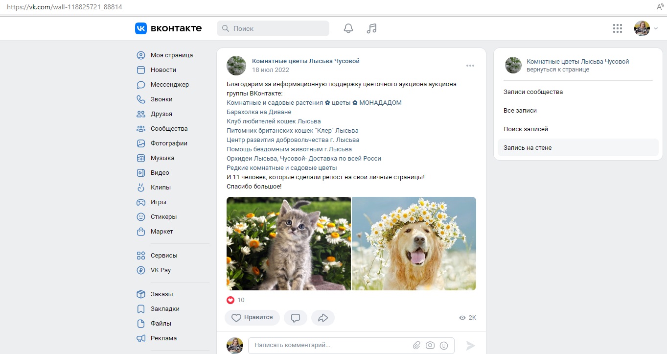This screenshot has width=667, height=354.
Task: Open Новости feed
Action: point(163,70)
